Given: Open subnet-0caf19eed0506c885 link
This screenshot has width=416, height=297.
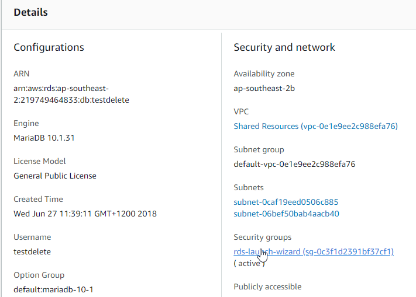Looking at the screenshot, I should [286, 202].
